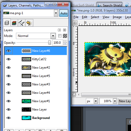
Task: Toggle the Quick Mask button
Action: pos(74,95)
